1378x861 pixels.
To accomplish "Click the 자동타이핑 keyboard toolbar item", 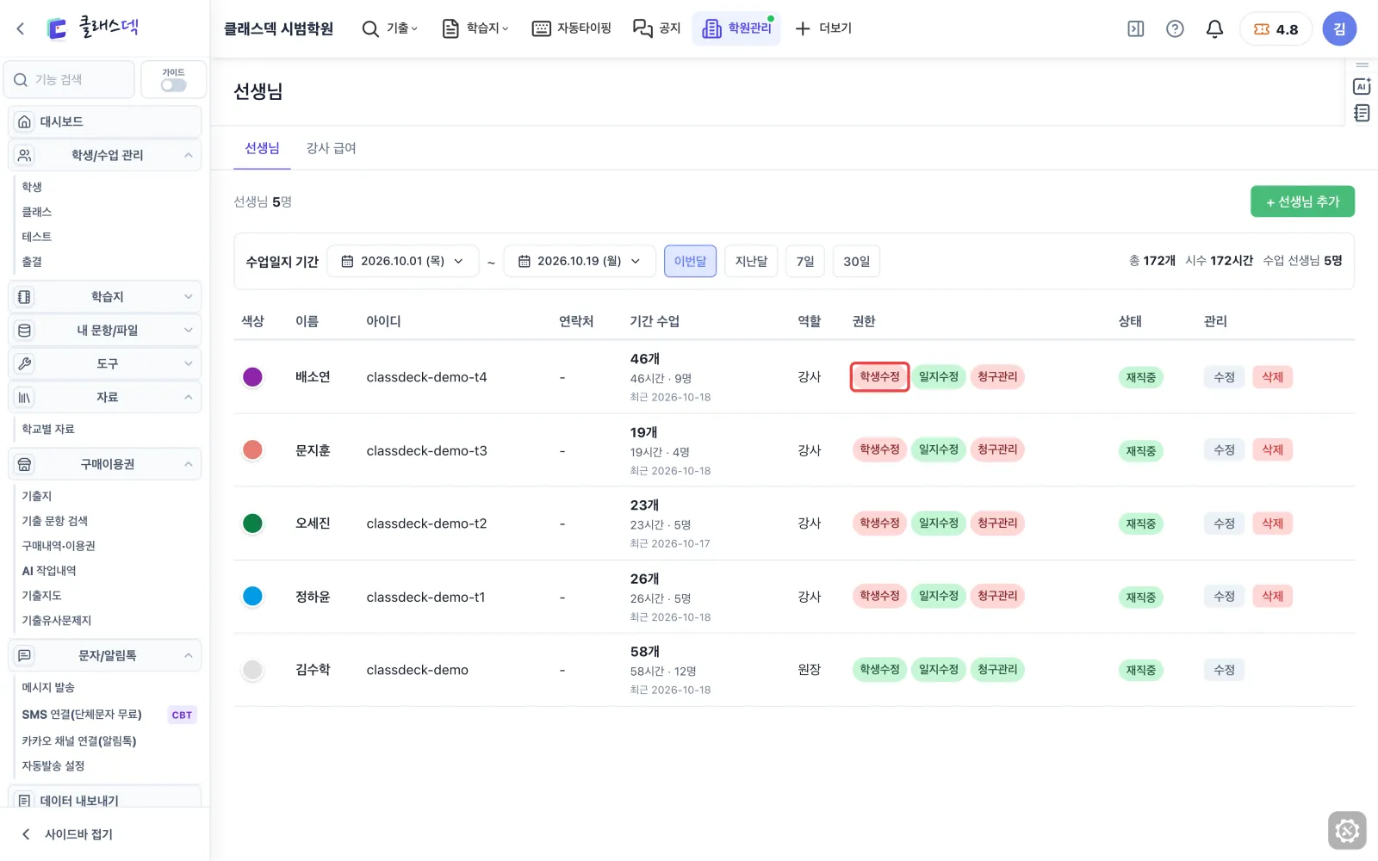I will (572, 28).
